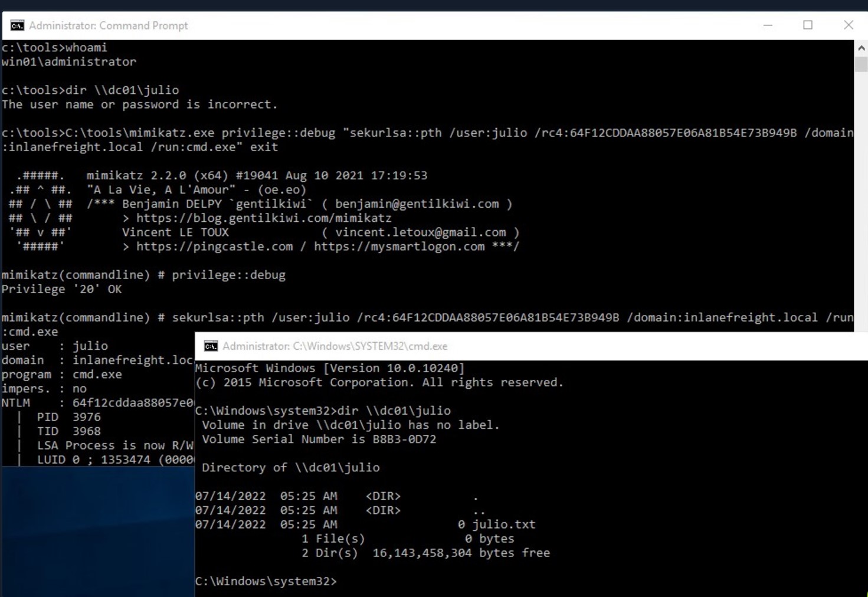Click the Command Prompt window icon
The width and height of the screenshot is (868, 597).
(17, 25)
